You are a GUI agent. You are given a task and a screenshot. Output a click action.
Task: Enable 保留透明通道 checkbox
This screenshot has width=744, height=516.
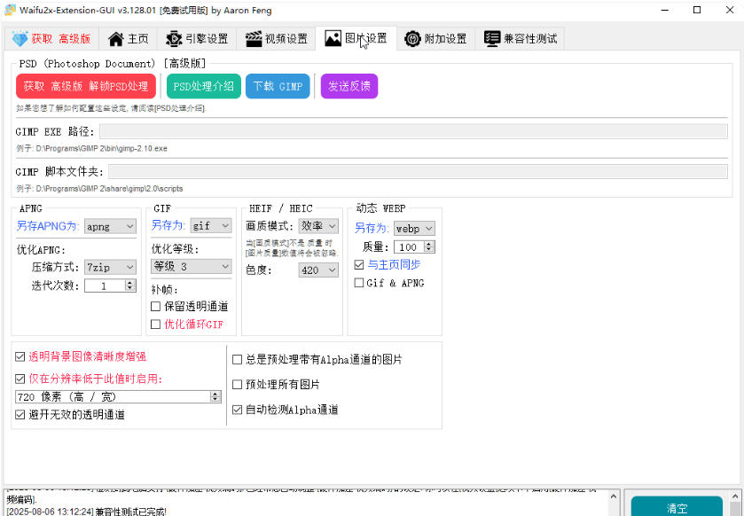click(x=156, y=307)
